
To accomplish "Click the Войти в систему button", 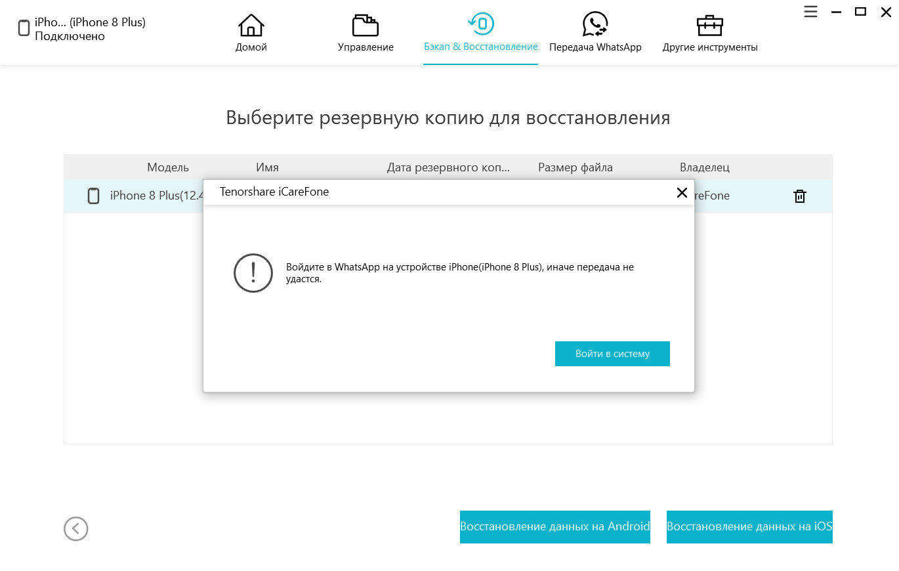I will [612, 354].
